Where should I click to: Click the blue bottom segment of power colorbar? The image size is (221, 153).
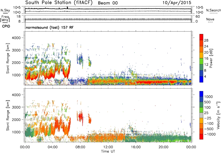coord(201,79)
